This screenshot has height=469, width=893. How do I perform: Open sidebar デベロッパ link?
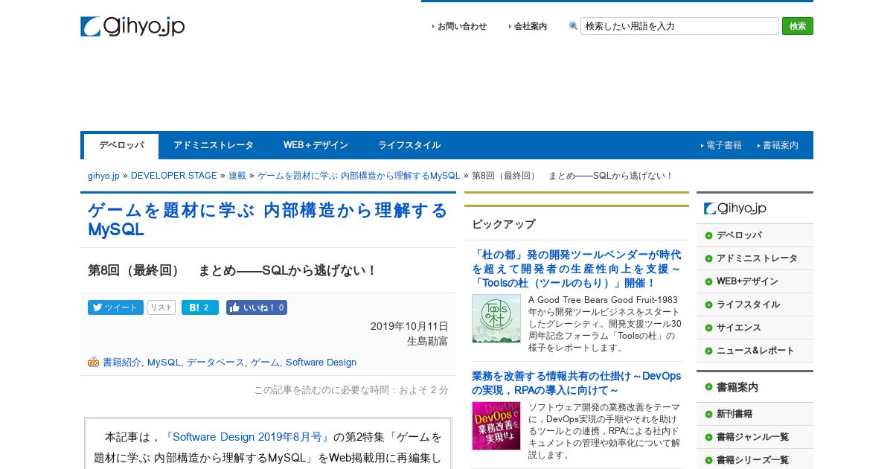click(739, 235)
